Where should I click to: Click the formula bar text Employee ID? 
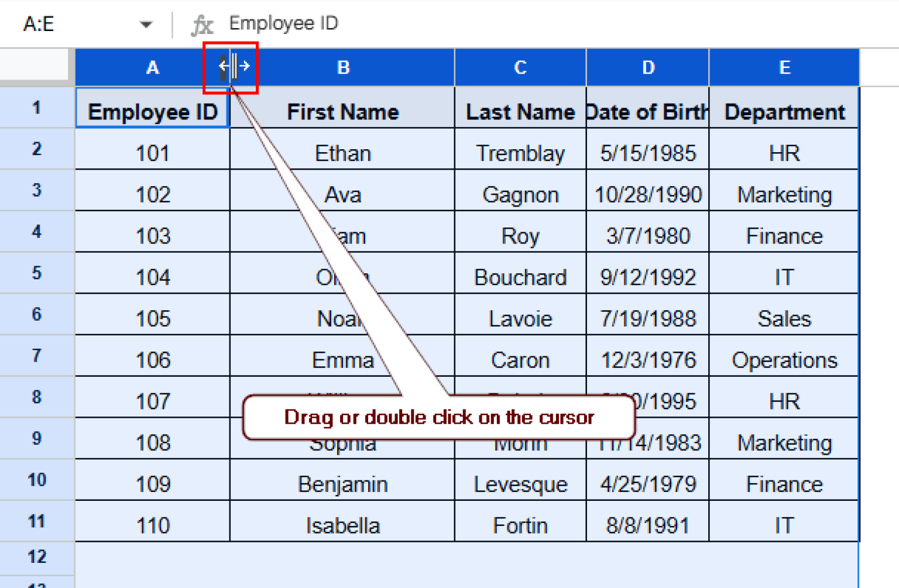(x=283, y=23)
